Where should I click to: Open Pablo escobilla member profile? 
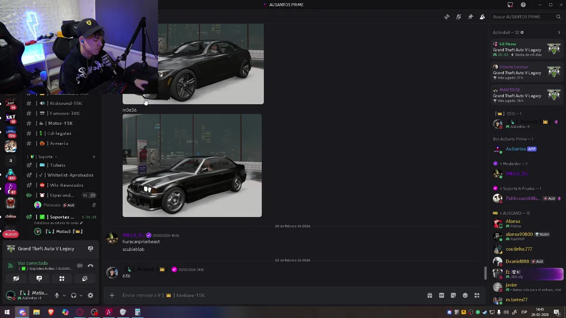527,198
